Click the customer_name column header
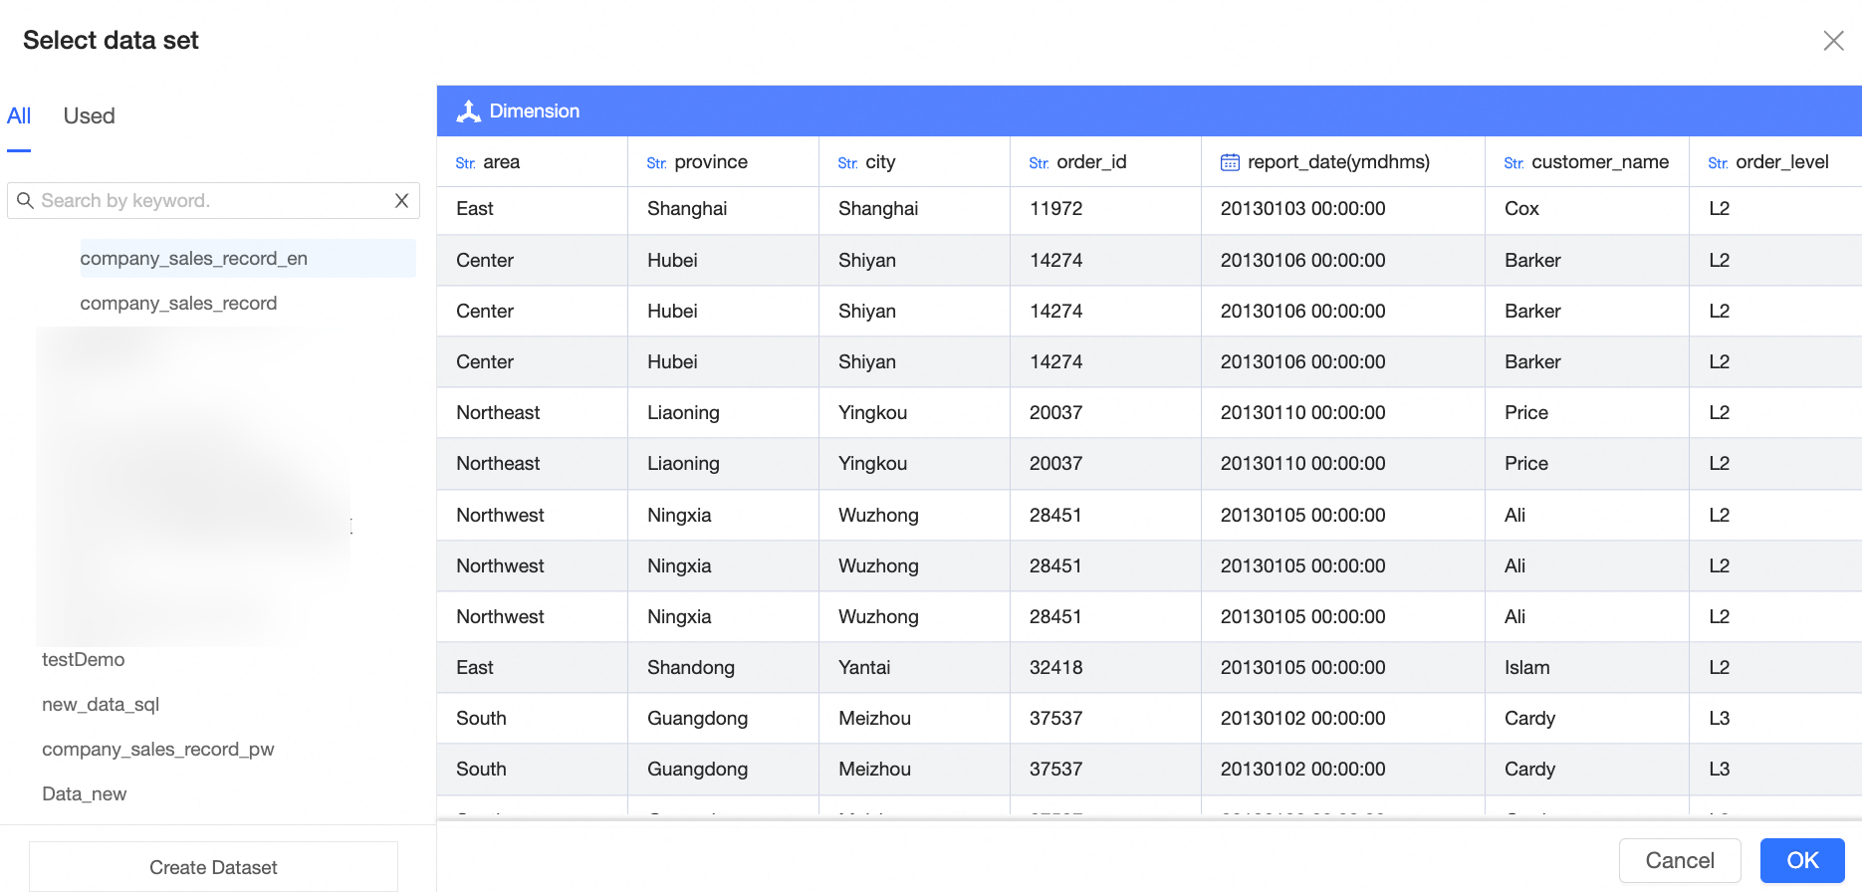 point(1587,162)
